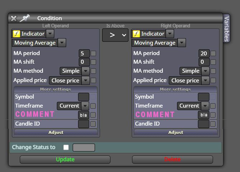Click the right Symbol input field

(204, 97)
